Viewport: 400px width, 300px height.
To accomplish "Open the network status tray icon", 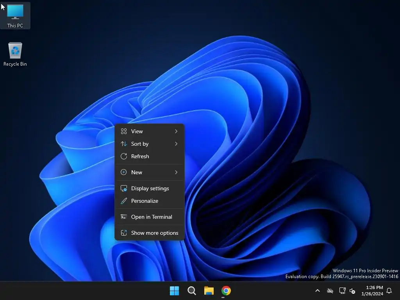I will coord(342,291).
